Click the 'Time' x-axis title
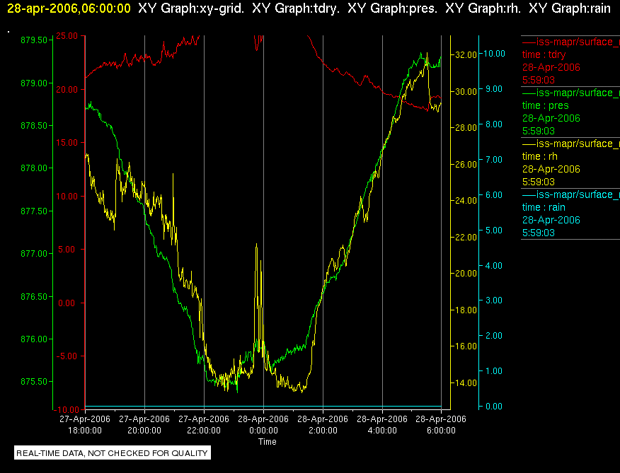Viewport: 620px width, 473px height. coord(268,442)
